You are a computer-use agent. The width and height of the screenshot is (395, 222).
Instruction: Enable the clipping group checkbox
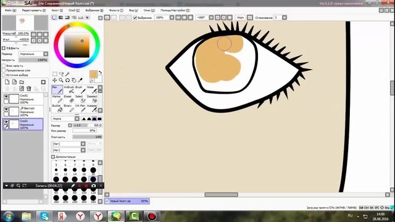[x=4, y=70]
